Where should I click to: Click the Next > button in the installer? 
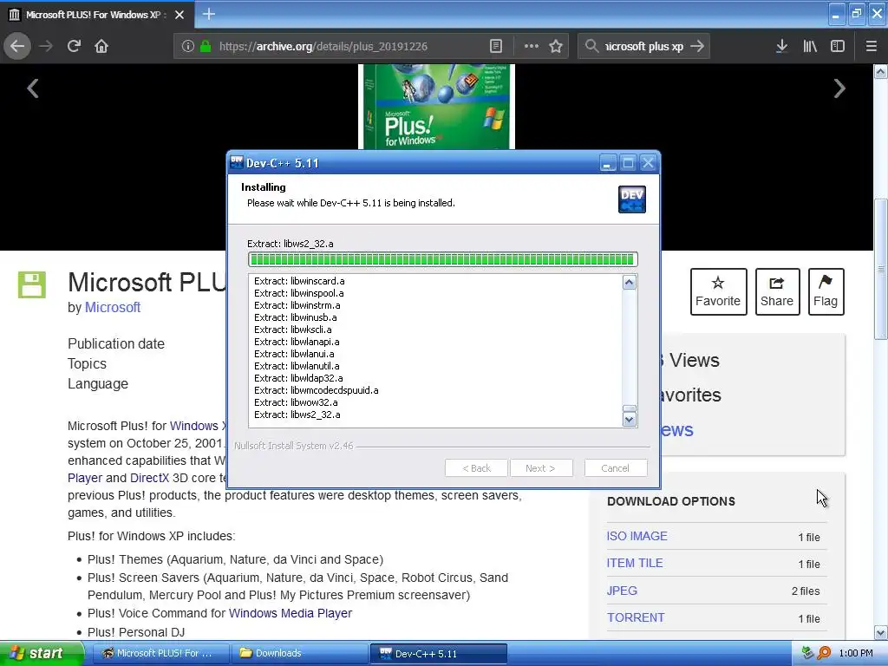pos(540,468)
